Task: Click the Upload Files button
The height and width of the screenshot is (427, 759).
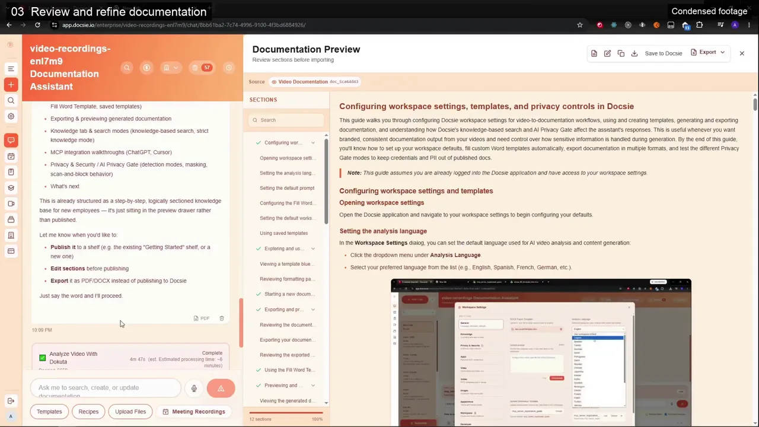Action: pos(130,412)
